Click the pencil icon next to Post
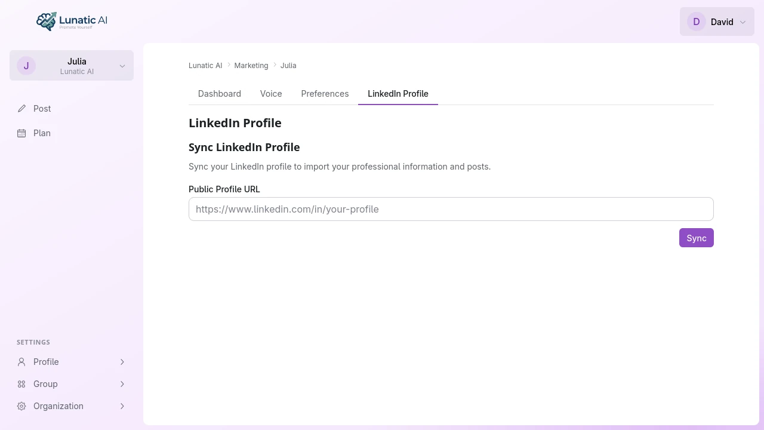 pyautogui.click(x=21, y=109)
